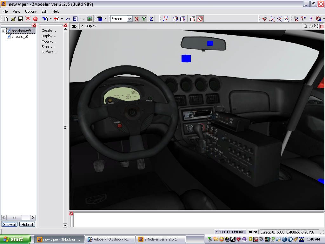Toggle the Z axis constraint button
The width and height of the screenshot is (325, 244).
tap(151, 19)
